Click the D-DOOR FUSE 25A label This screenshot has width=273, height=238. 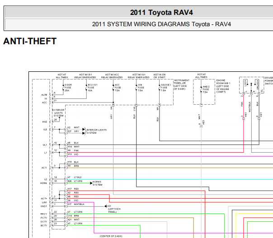(68, 88)
